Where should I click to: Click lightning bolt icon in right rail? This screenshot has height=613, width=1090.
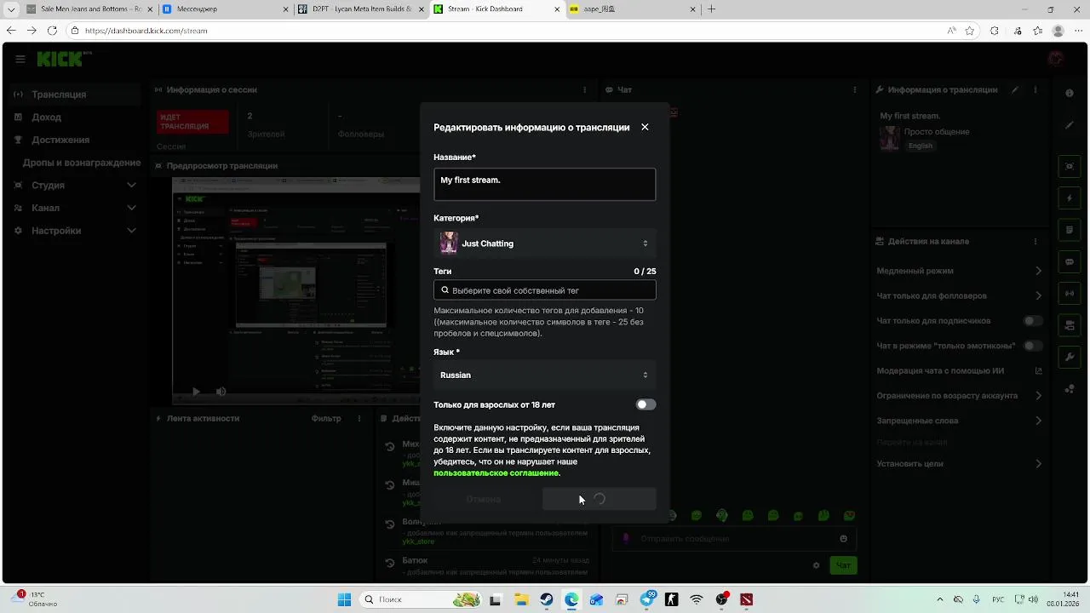click(x=1070, y=198)
